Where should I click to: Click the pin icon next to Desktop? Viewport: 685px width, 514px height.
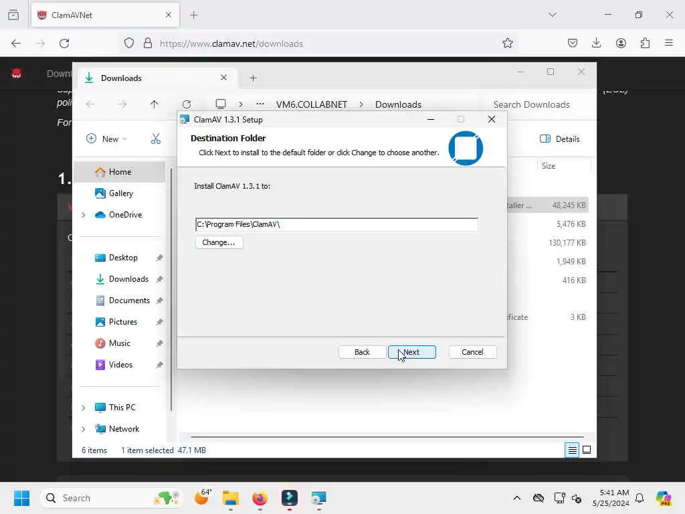[159, 258]
